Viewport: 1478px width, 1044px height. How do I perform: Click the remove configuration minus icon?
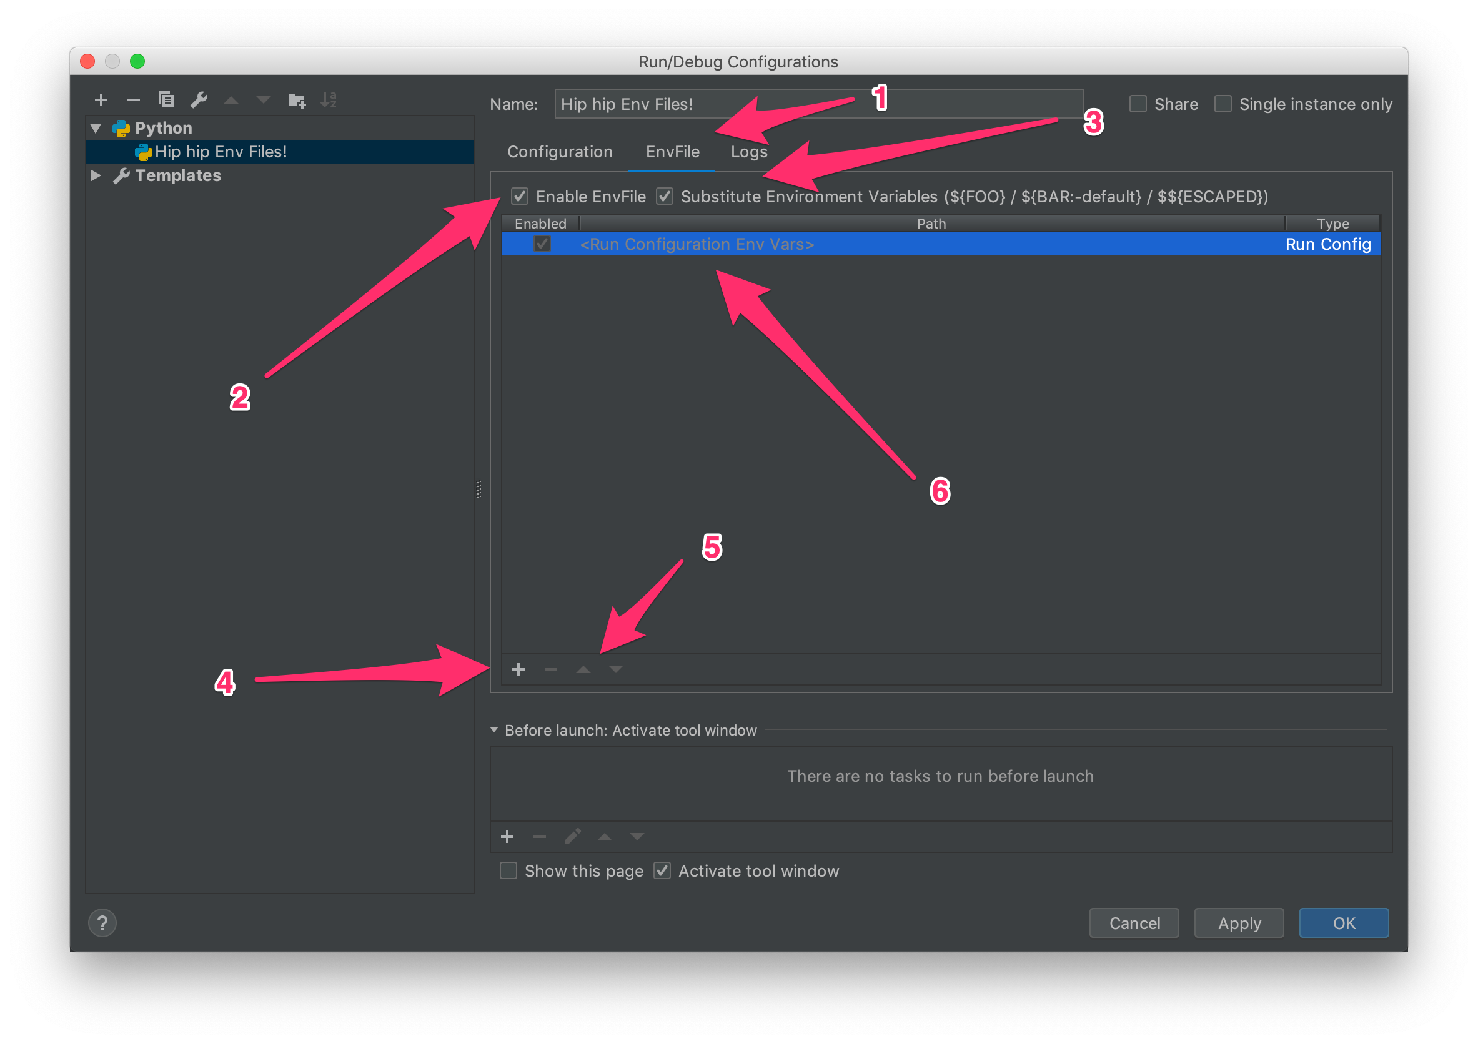[133, 100]
